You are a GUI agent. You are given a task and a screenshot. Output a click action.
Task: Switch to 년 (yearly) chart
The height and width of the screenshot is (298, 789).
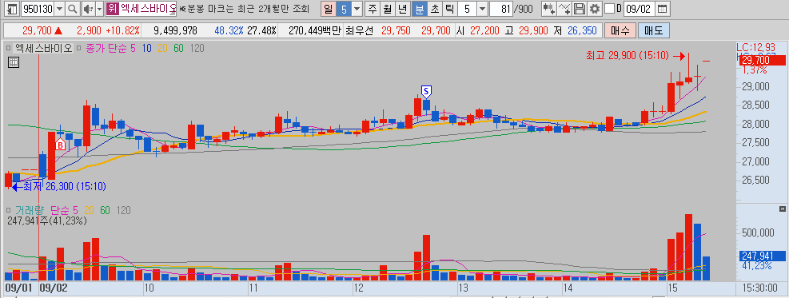tap(403, 9)
